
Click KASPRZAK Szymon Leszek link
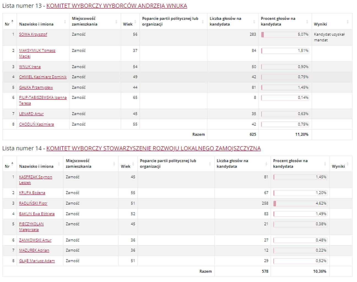(36, 177)
